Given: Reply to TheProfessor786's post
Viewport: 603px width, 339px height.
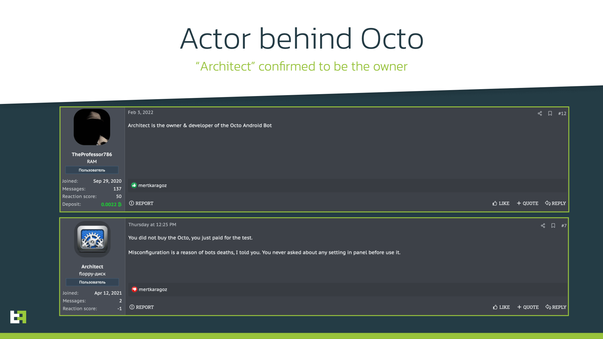Looking at the screenshot, I should tap(555, 203).
